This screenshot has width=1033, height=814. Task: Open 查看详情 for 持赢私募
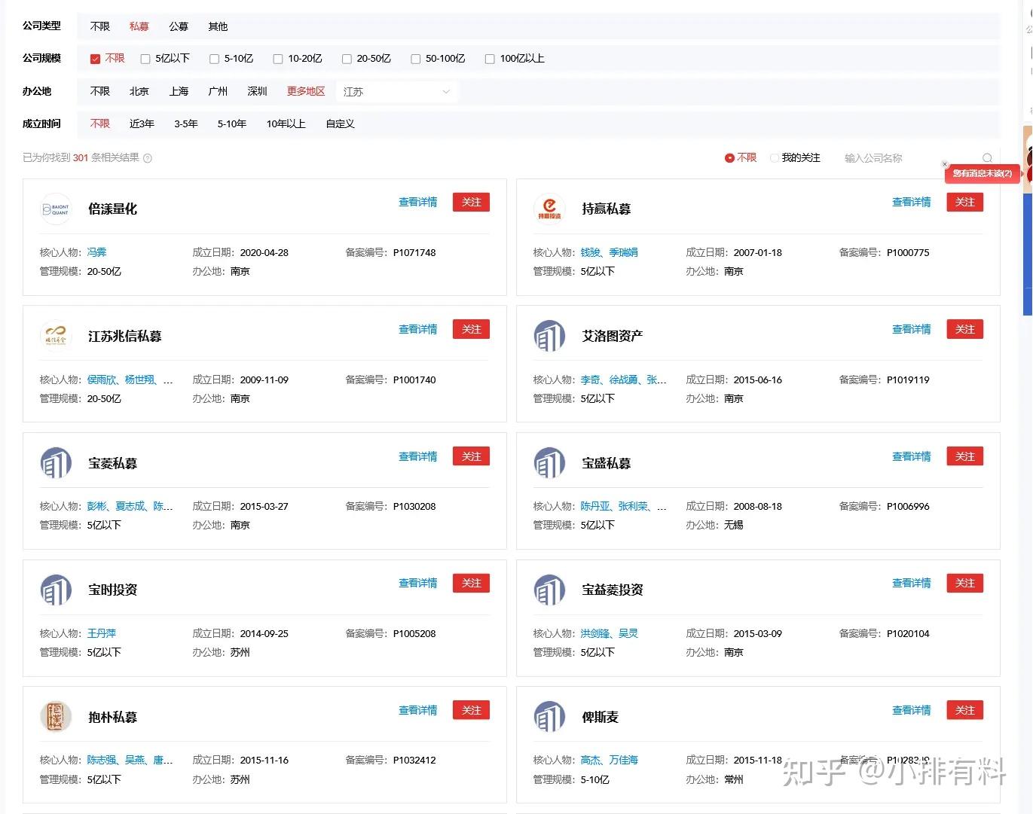pos(911,202)
